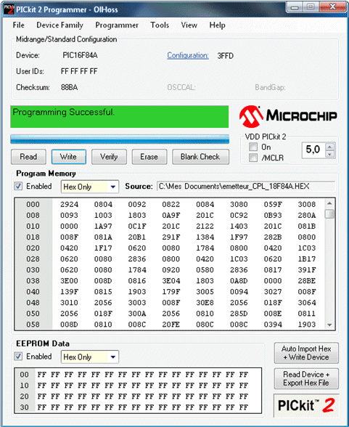This screenshot has width=349, height=427.
Task: Click the Verify button
Action: [109, 157]
